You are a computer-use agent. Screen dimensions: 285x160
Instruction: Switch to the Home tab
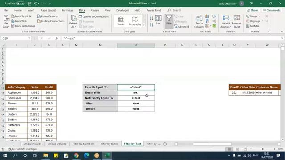pyautogui.click(x=18, y=10)
